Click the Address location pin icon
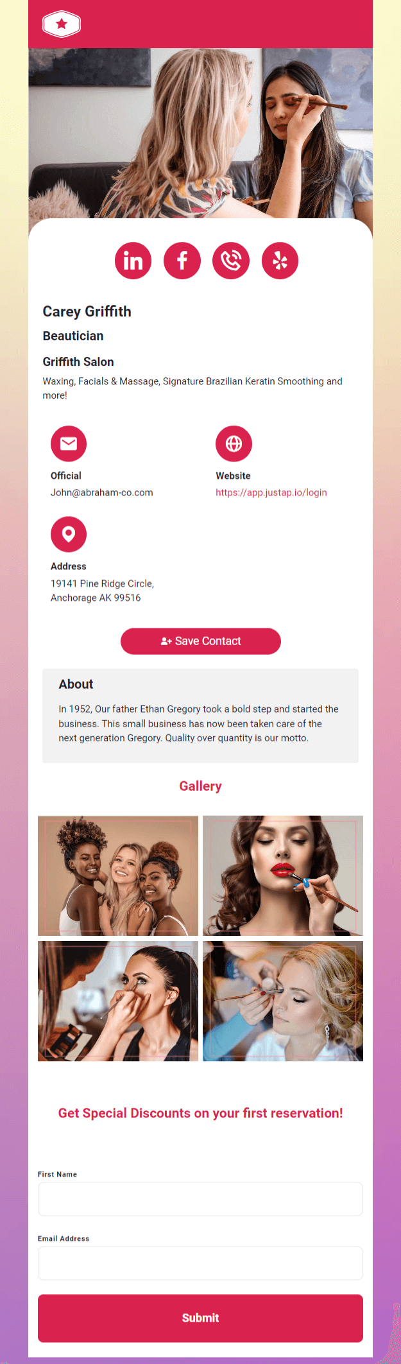The height and width of the screenshot is (1364, 401). [69, 534]
